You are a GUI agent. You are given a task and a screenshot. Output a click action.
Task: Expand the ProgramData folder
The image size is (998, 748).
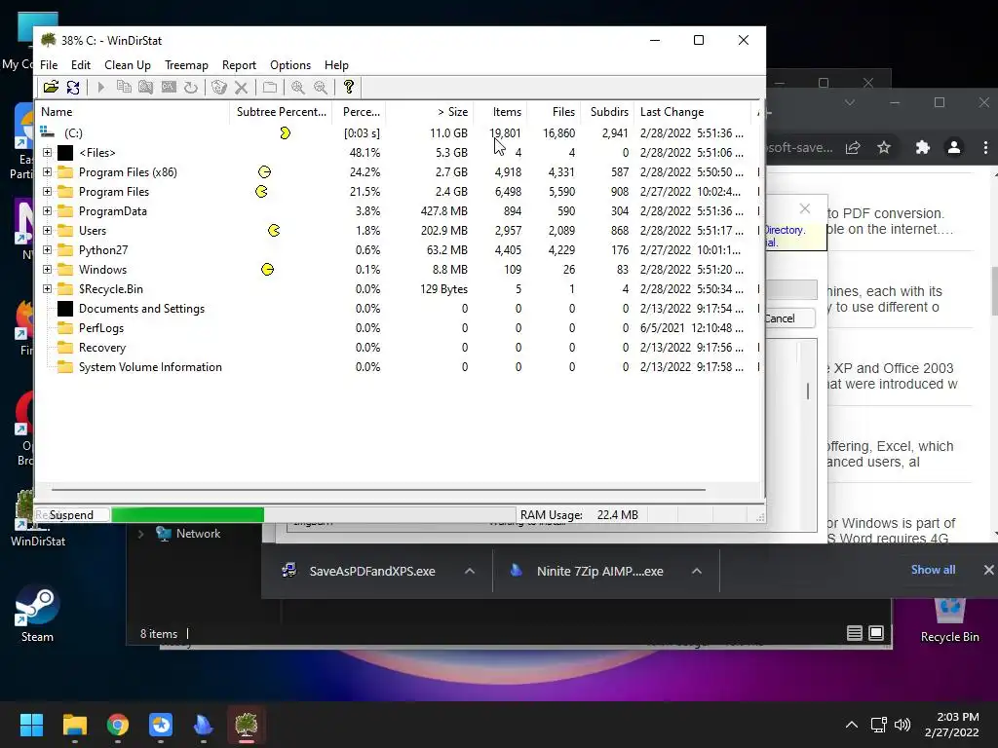tap(47, 211)
